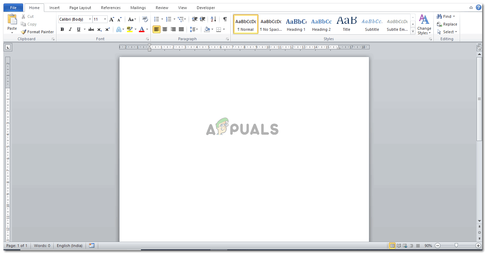
Task: Open the Styles pane launcher
Action: pos(430,39)
